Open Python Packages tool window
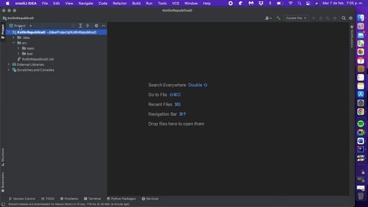Screen dimensions: 368x207 click(x=121, y=199)
